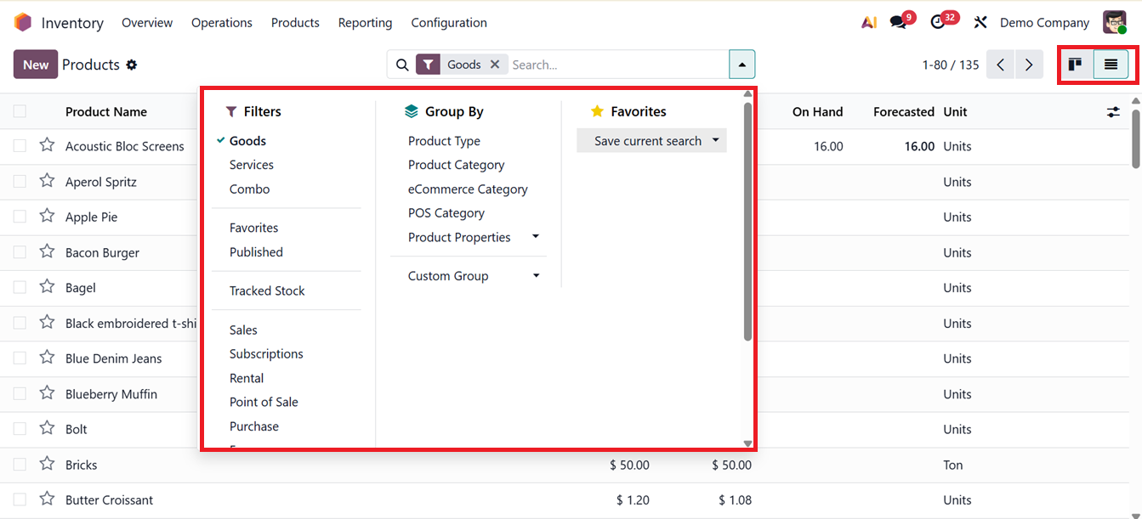Favorite the Bagel product star

coord(46,287)
